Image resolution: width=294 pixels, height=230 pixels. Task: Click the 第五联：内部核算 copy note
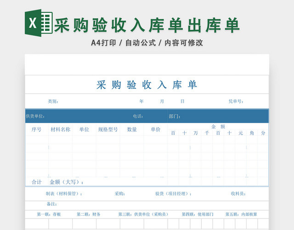(x=241, y=214)
